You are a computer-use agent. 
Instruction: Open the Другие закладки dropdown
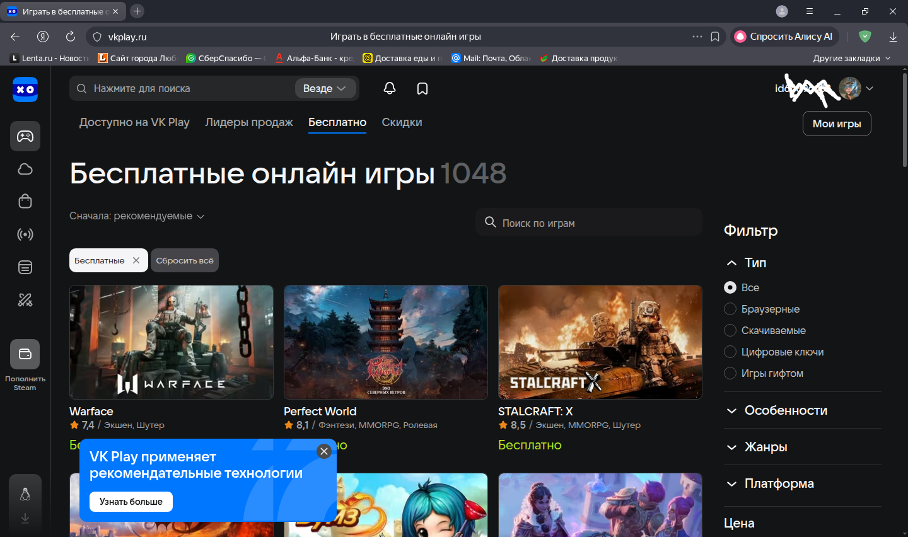click(x=851, y=58)
